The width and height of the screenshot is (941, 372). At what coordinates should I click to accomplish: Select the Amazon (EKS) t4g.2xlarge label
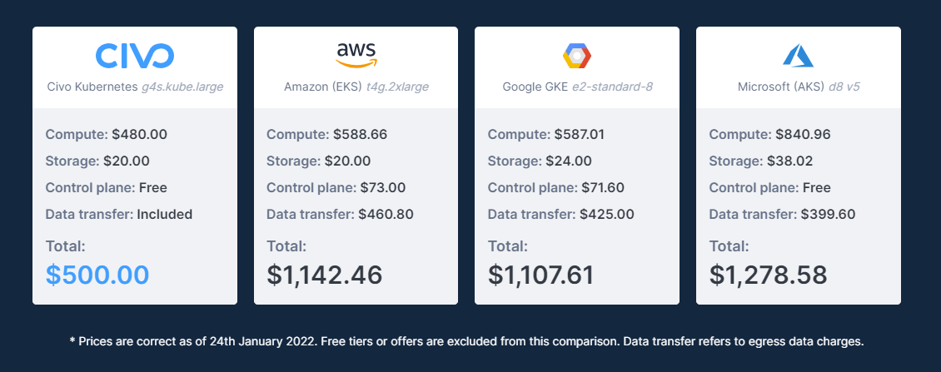coord(356,87)
